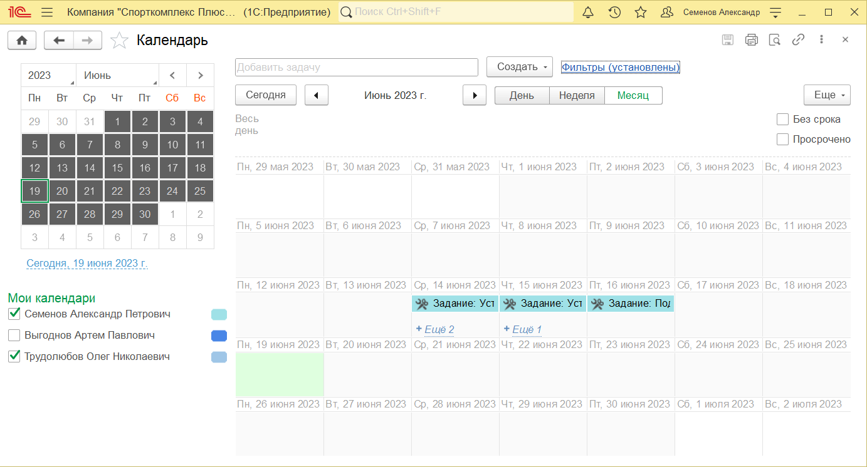Click Сегодня, 19 июня 2023 г. link
The width and height of the screenshot is (867, 467).
pos(87,264)
